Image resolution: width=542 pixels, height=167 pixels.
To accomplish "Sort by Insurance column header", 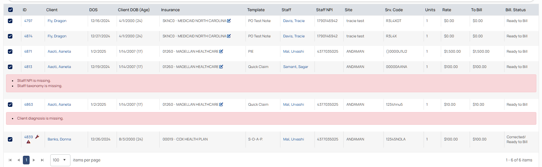I will [170, 10].
